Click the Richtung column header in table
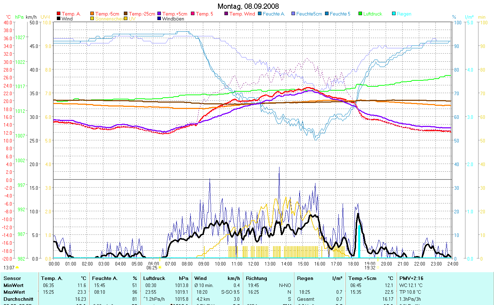Screen dimensions: 494x305 click(x=257, y=278)
